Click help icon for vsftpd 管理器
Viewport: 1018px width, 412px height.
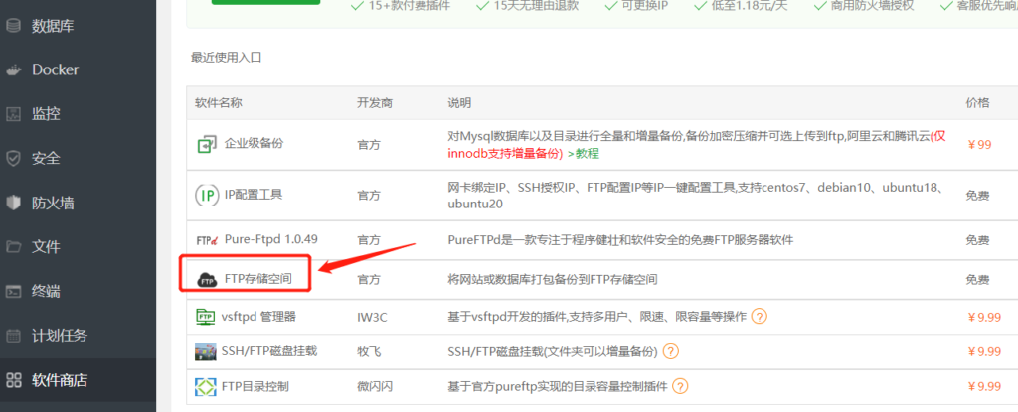point(759,317)
